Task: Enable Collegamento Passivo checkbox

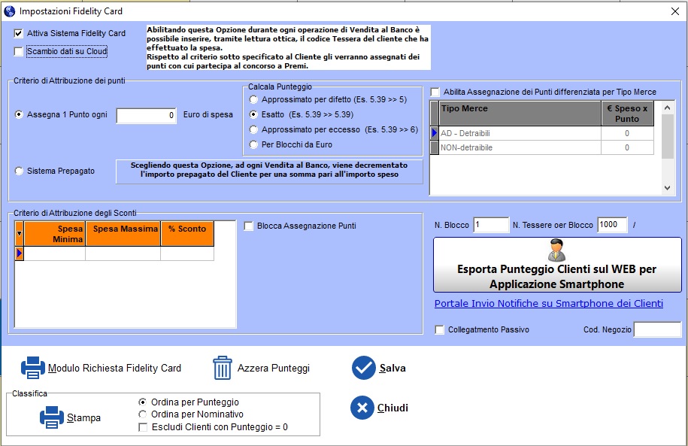Action: [439, 329]
